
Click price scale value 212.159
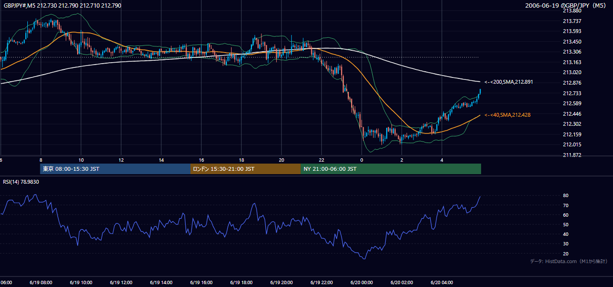(x=571, y=134)
